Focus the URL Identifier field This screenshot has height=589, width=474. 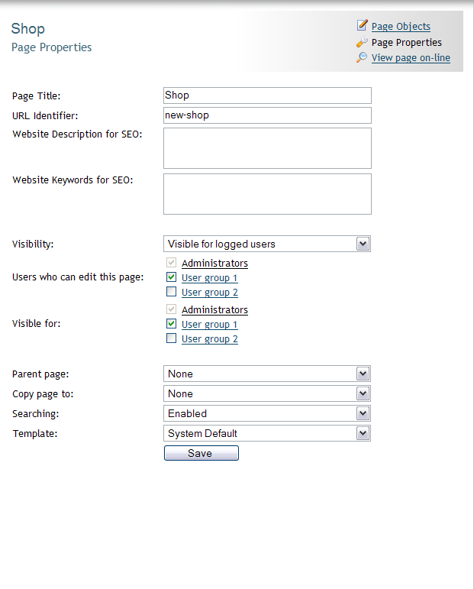268,115
